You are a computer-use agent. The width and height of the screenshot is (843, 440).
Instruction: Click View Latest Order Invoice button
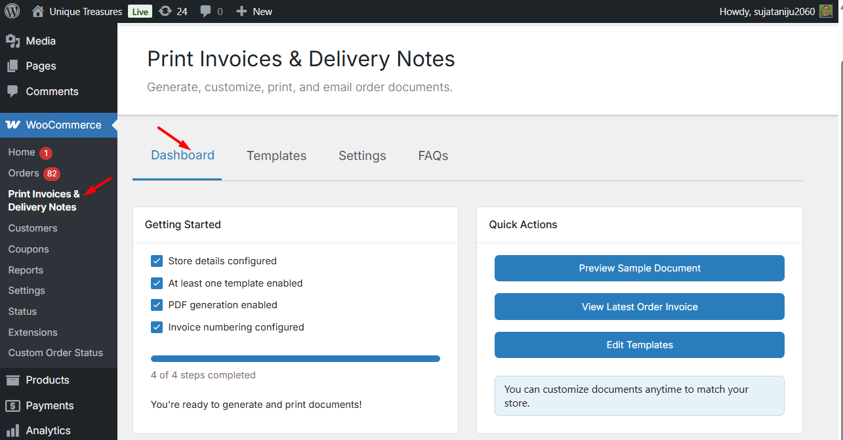pyautogui.click(x=639, y=307)
